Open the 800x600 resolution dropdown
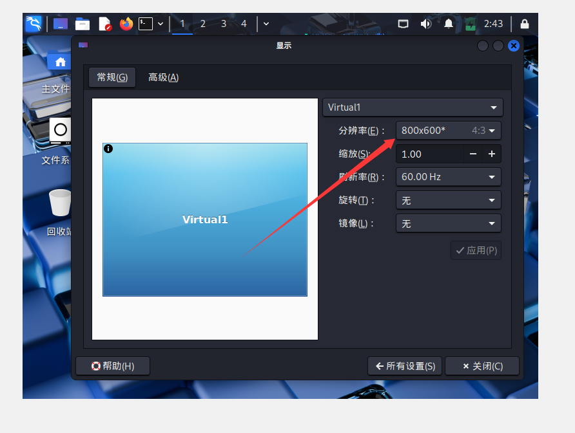The width and height of the screenshot is (575, 433). (448, 131)
